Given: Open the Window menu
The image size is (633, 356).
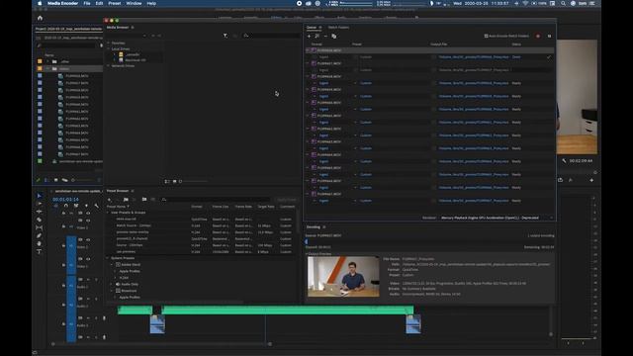Looking at the screenshot, I should (x=134, y=3).
